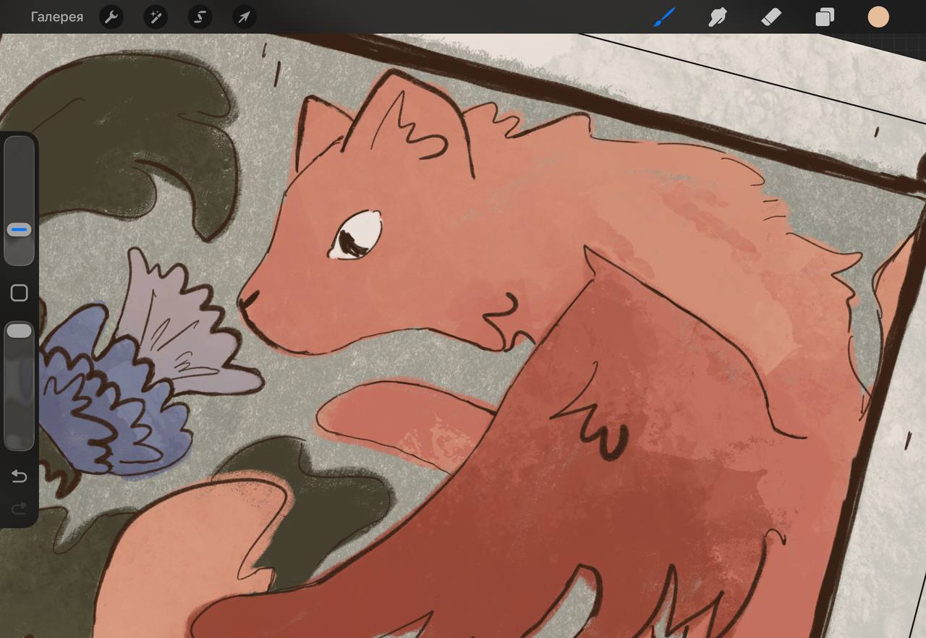Viewport: 926px width, 638px height.
Task: Activate the Selection tool (S icon)
Action: (x=200, y=17)
